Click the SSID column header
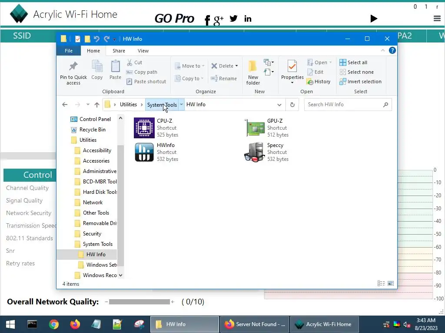This screenshot has width=445, height=333. (x=22, y=36)
